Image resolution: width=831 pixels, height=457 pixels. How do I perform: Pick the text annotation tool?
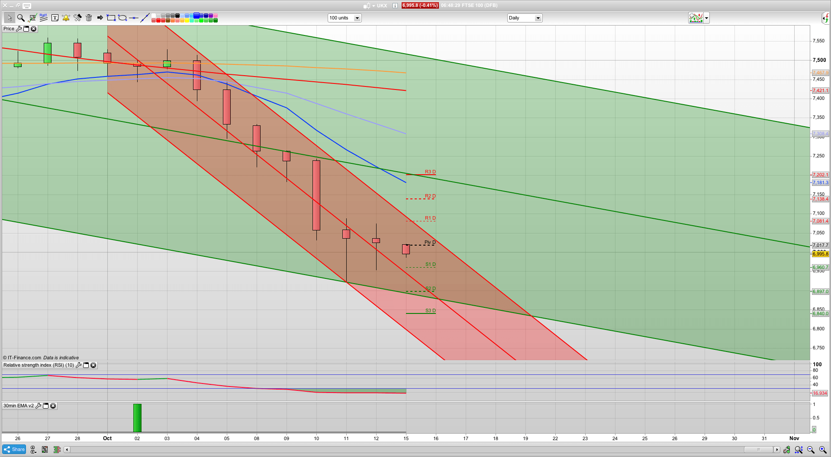coord(55,18)
